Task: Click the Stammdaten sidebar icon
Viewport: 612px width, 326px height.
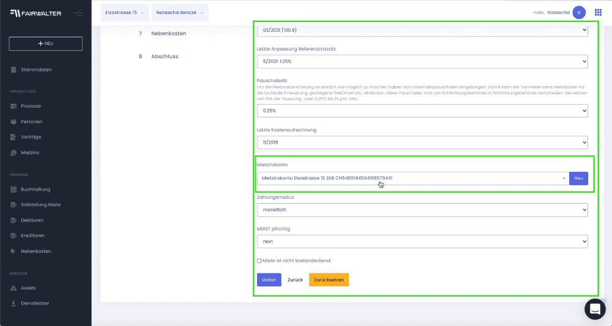Action: click(13, 70)
